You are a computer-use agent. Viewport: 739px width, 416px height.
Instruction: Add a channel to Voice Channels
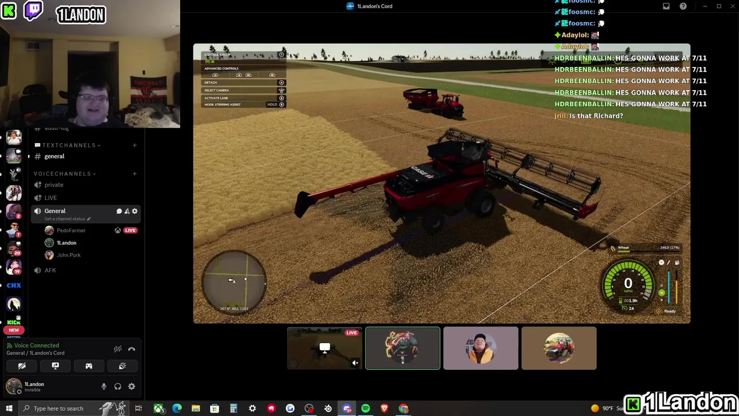(135, 173)
